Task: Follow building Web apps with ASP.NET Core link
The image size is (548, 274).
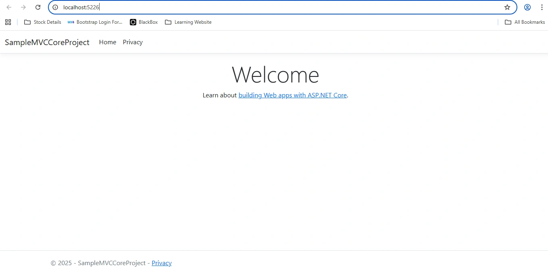Action: [293, 95]
